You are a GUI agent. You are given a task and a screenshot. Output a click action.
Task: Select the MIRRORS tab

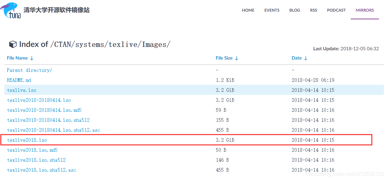365,10
